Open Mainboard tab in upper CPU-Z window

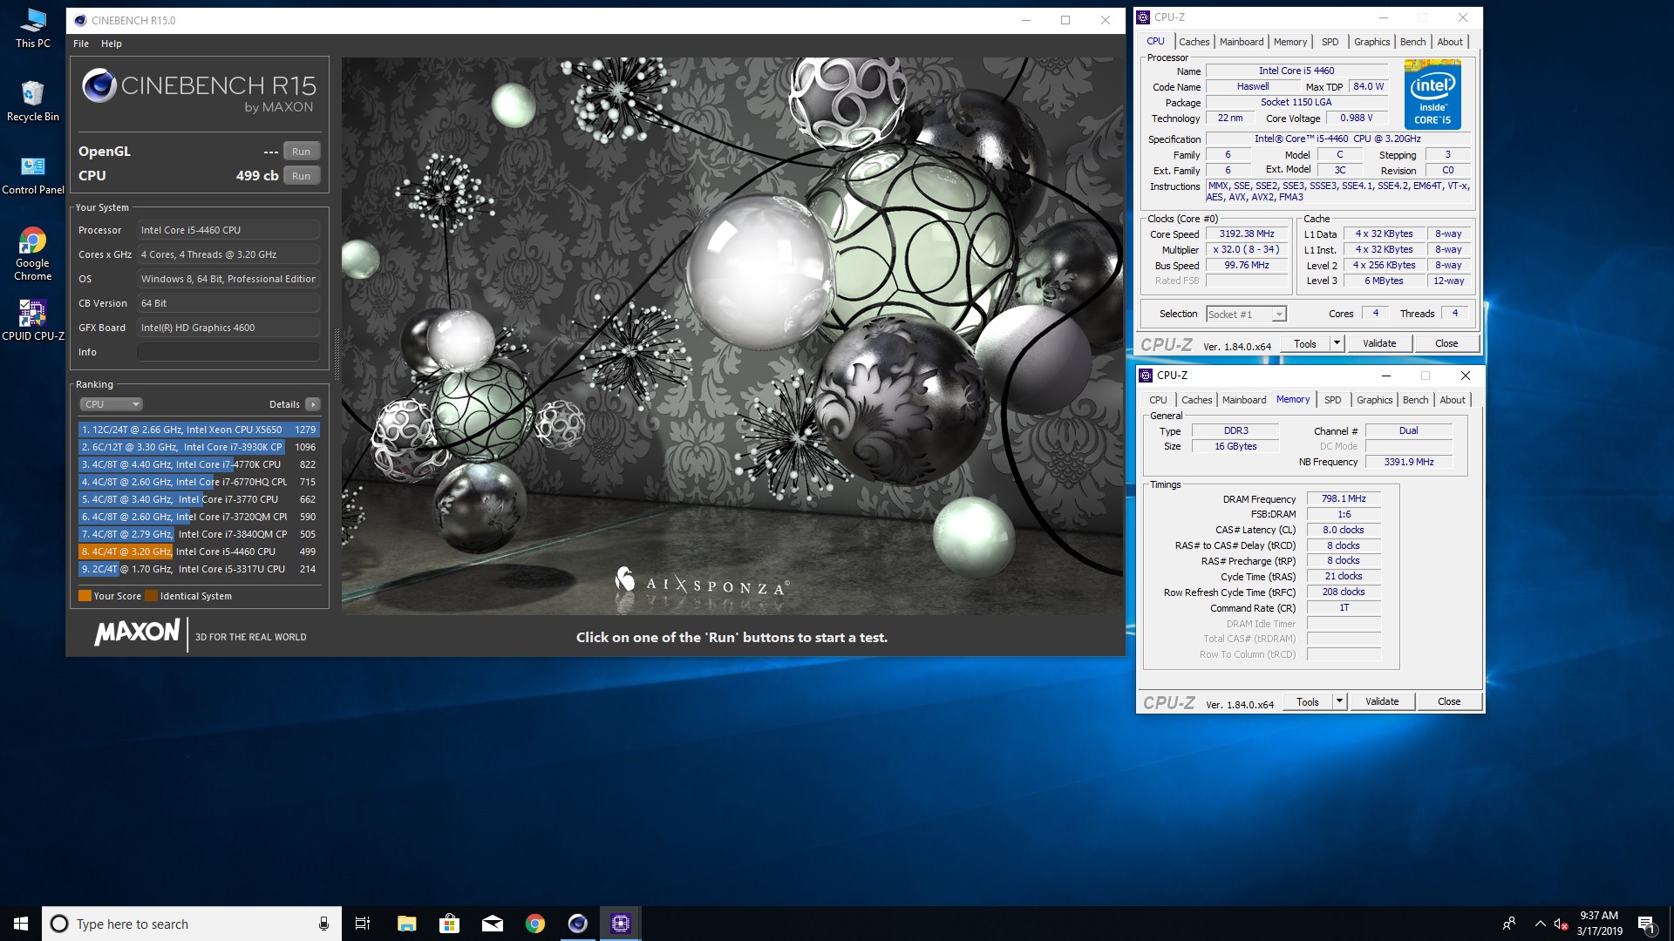click(1242, 42)
